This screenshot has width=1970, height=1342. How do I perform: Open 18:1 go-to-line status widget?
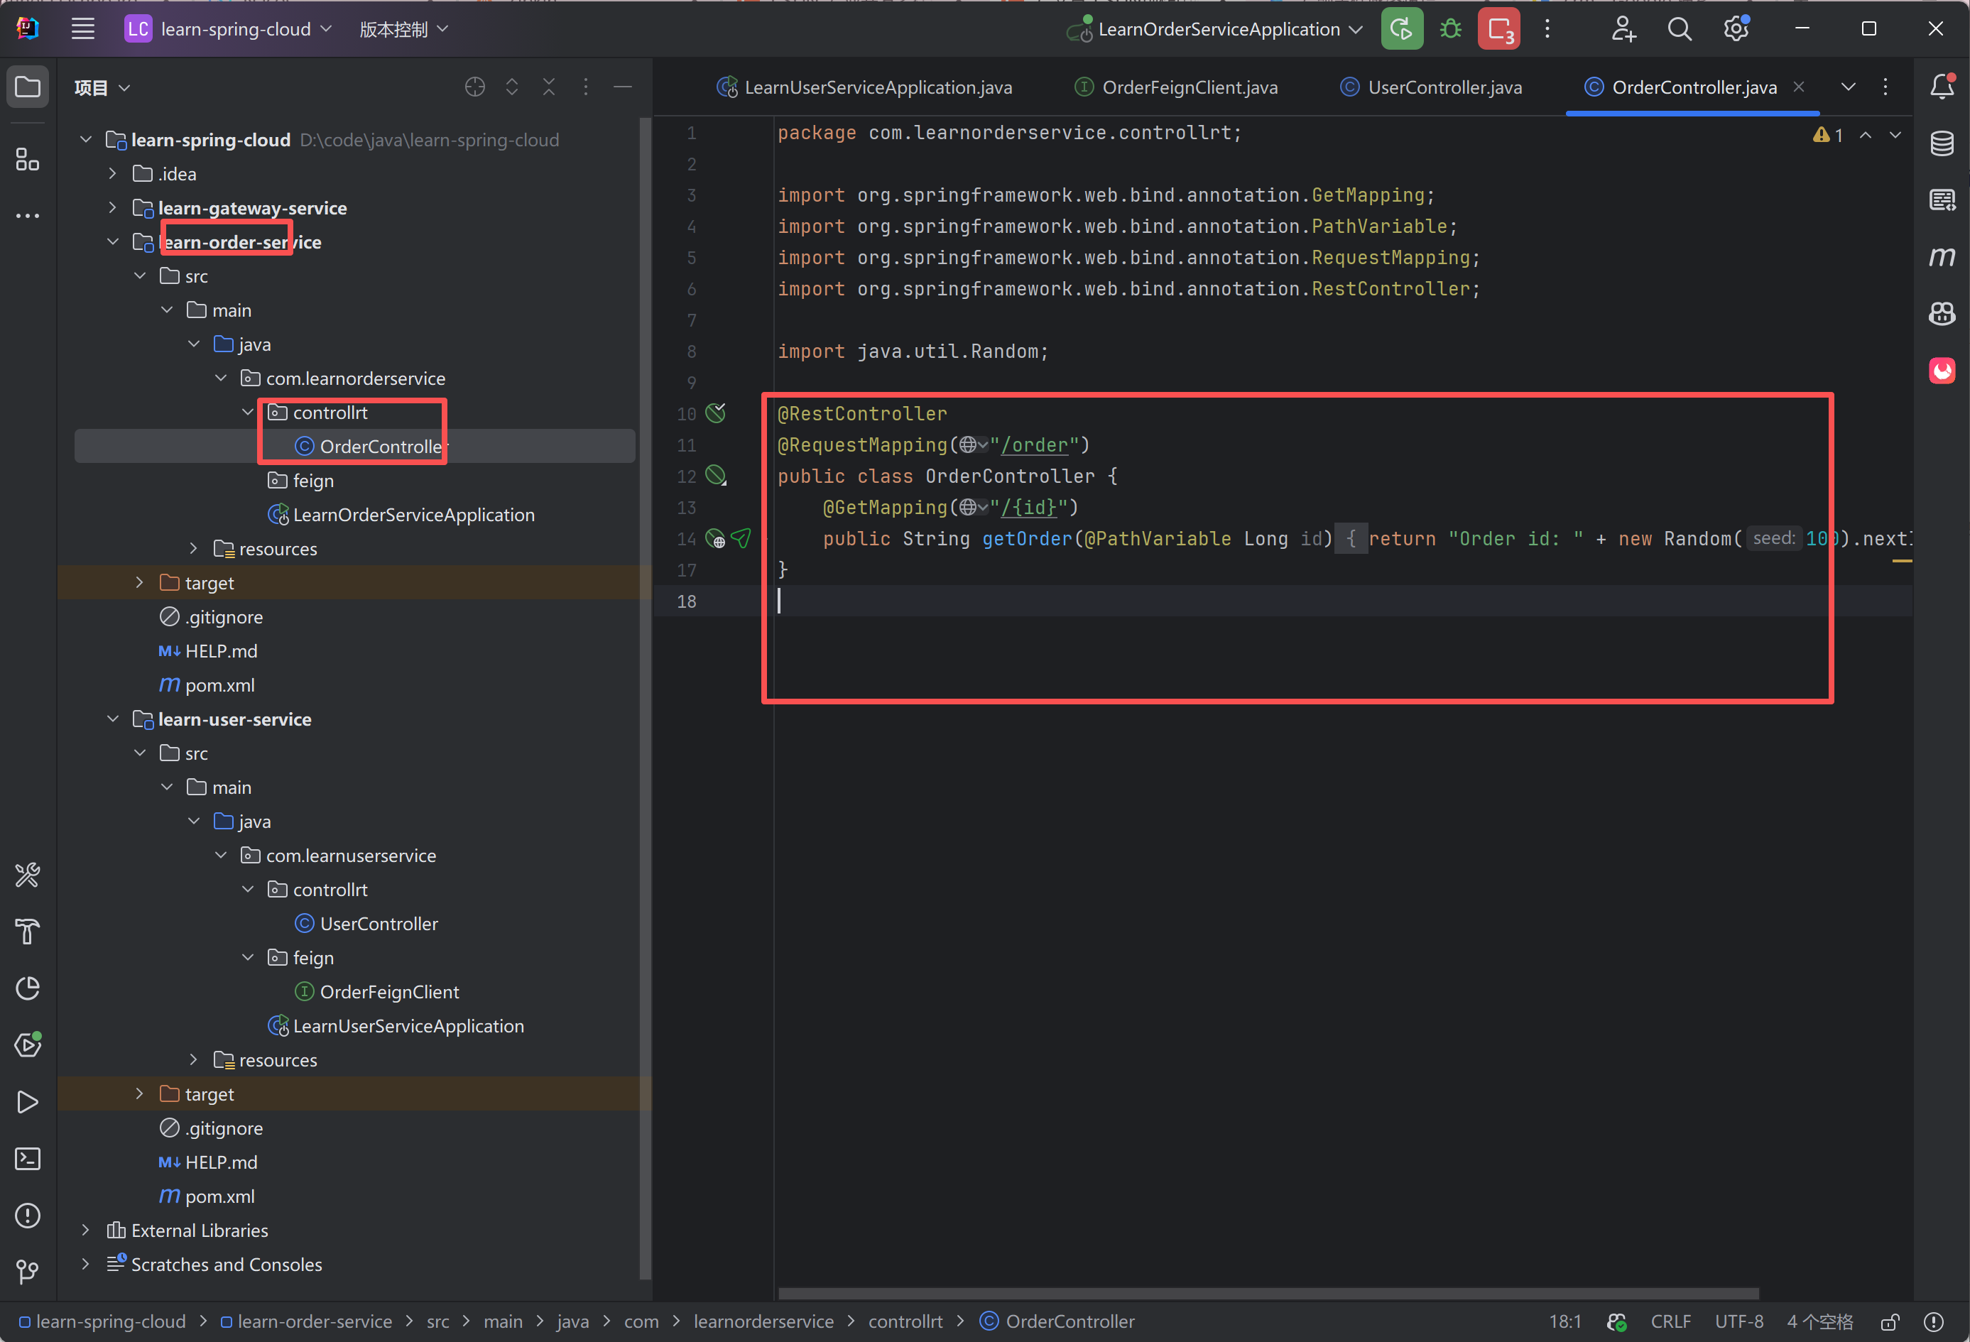pyautogui.click(x=1564, y=1321)
